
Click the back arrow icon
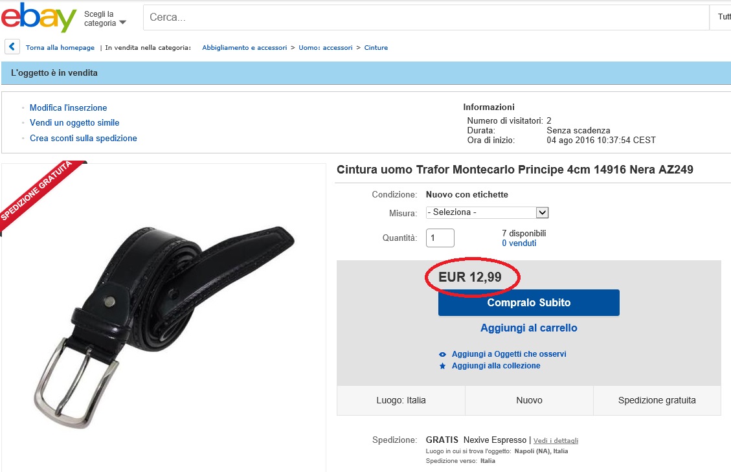pos(12,47)
